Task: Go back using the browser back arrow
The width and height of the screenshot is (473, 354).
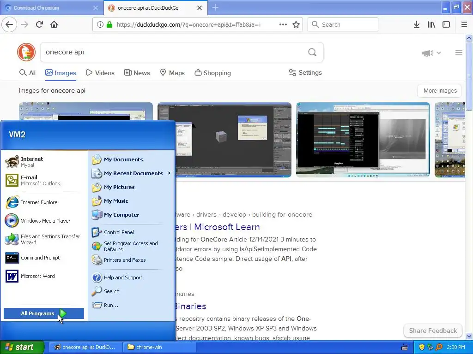Action: click(x=9, y=24)
